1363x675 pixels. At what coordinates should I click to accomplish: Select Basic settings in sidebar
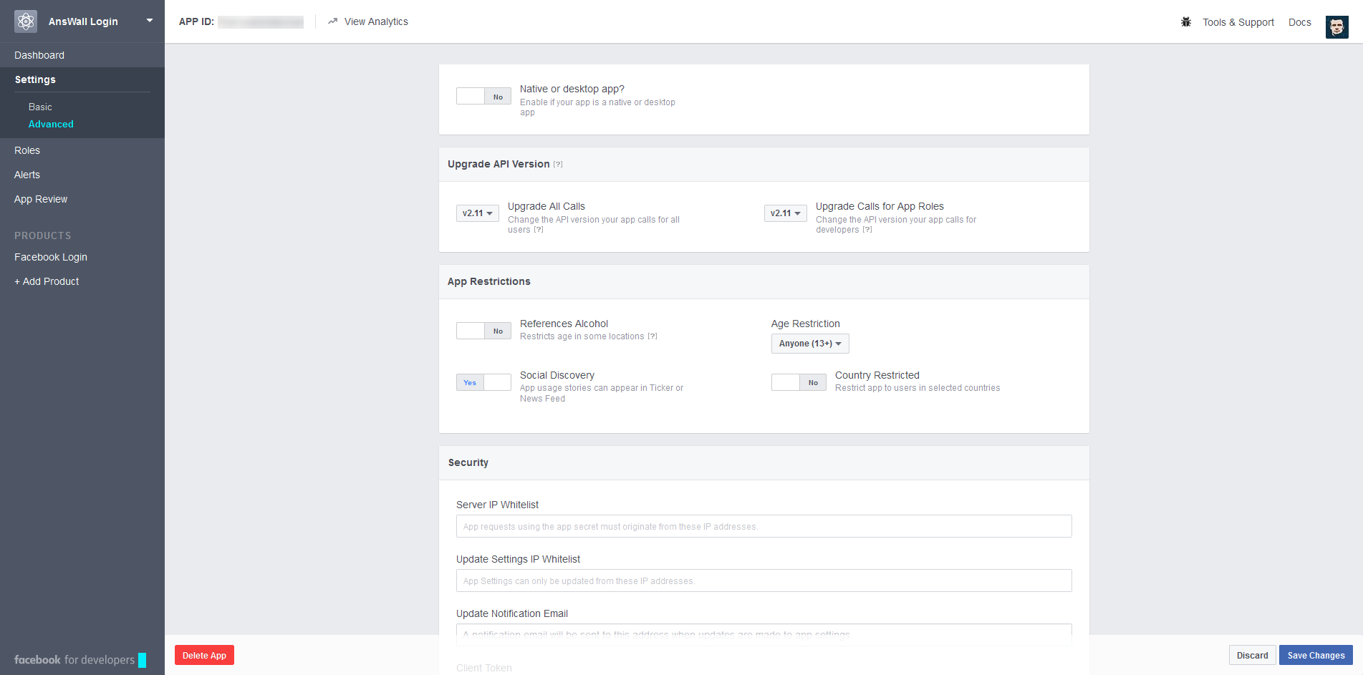pyautogui.click(x=40, y=107)
